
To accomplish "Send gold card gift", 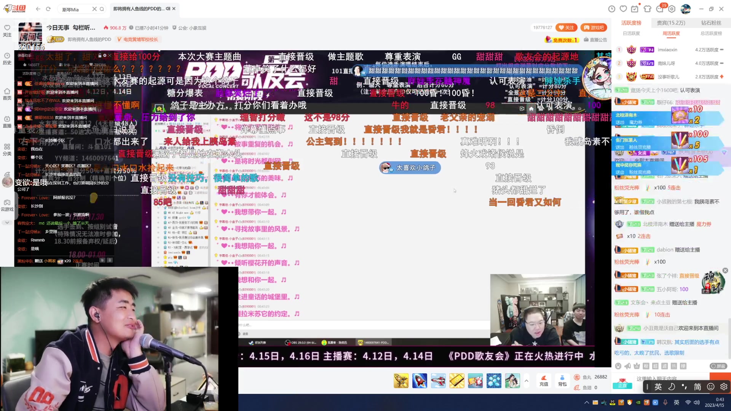I will tap(457, 381).
